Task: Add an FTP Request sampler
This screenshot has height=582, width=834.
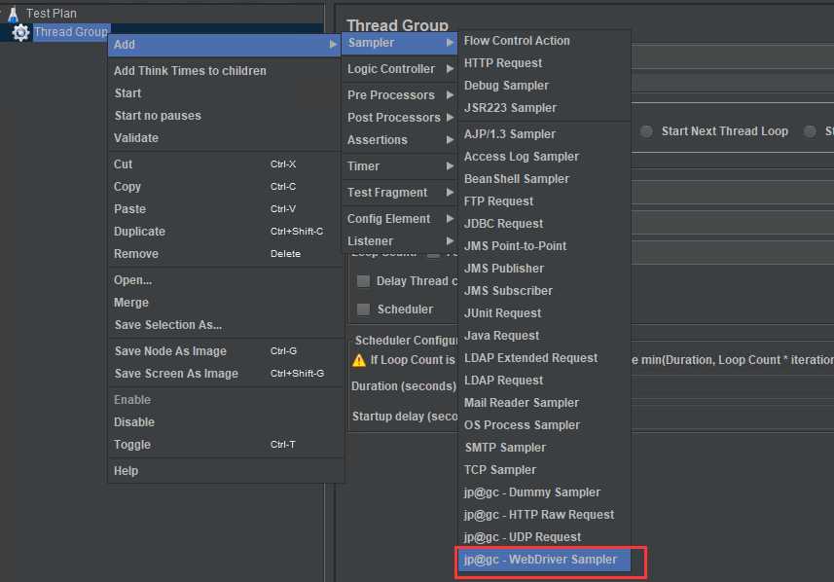Action: click(x=545, y=201)
